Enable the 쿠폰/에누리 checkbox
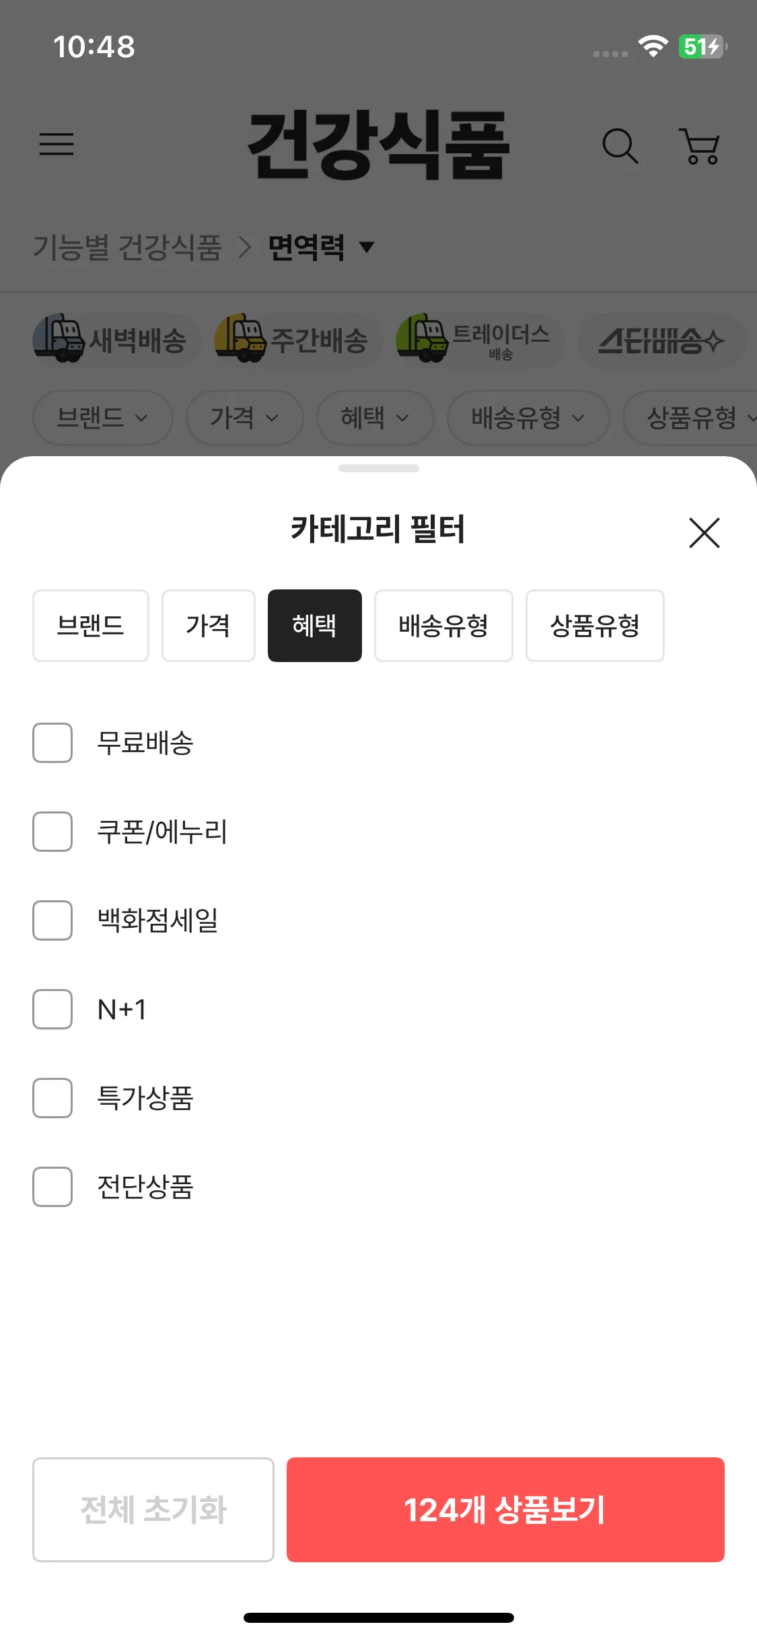This screenshot has height=1639, width=757. coord(52,832)
